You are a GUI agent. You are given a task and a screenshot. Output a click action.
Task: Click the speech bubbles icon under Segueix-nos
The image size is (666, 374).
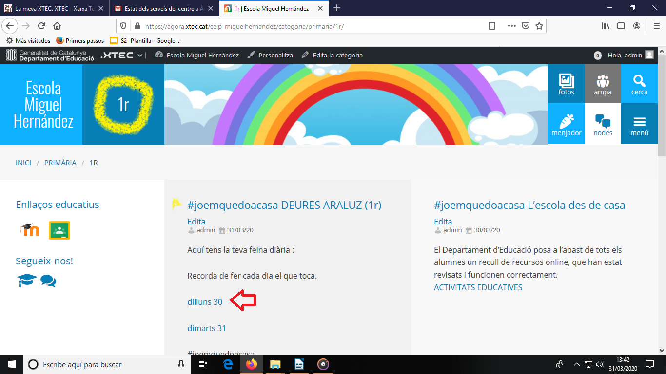(48, 280)
